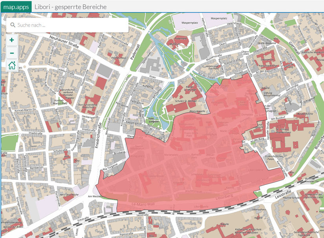Click the search magnifier icon

[13, 25]
